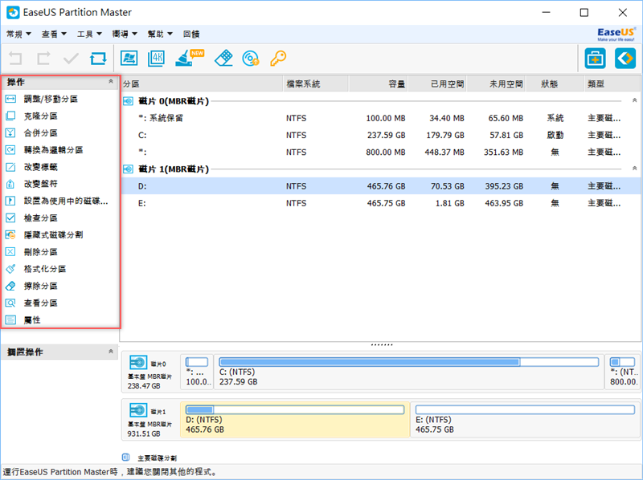Click the bootable disc icon in toolbar
643x480 pixels.
click(x=252, y=58)
